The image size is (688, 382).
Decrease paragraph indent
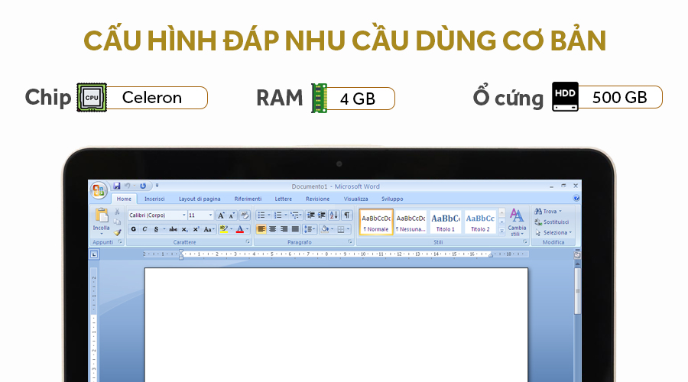[310, 215]
